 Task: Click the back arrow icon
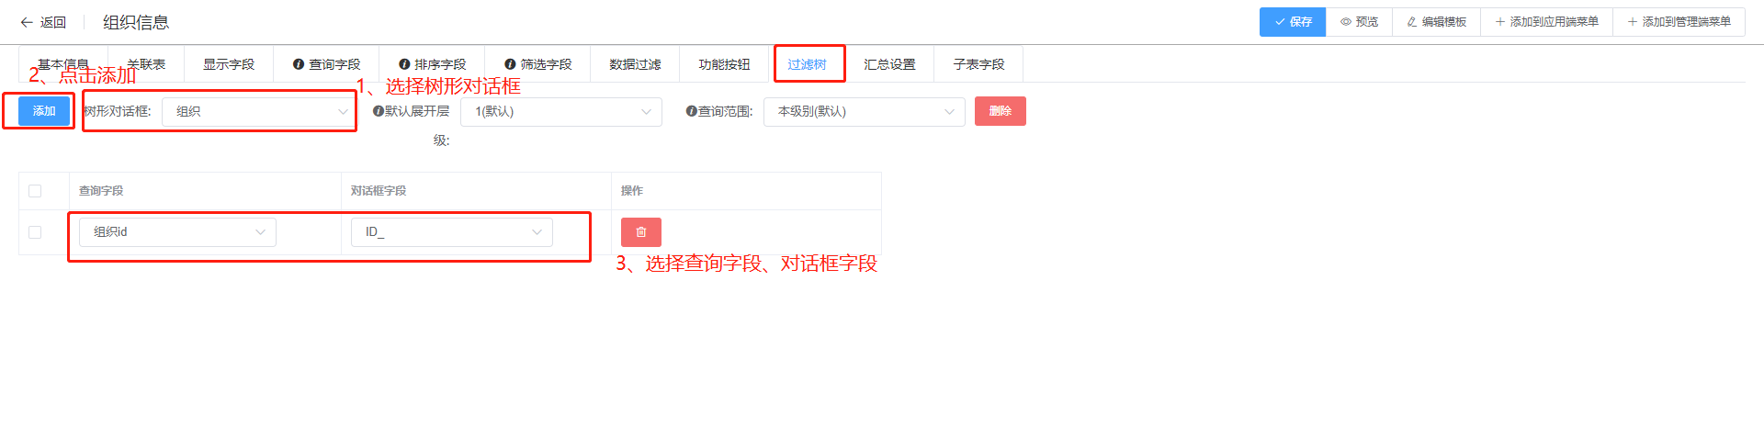pos(27,22)
